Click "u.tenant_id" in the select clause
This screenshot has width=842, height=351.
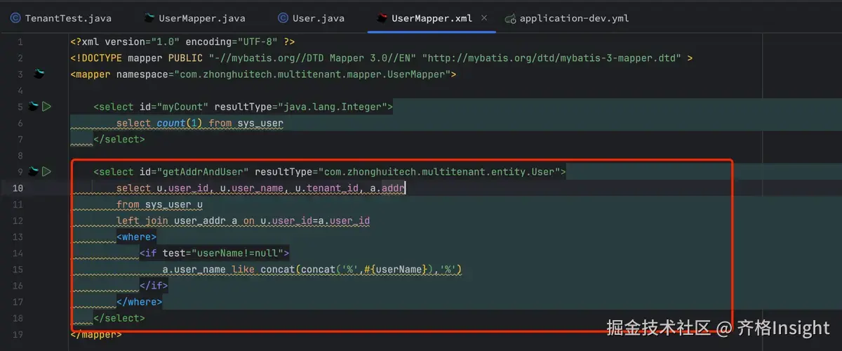(x=327, y=188)
